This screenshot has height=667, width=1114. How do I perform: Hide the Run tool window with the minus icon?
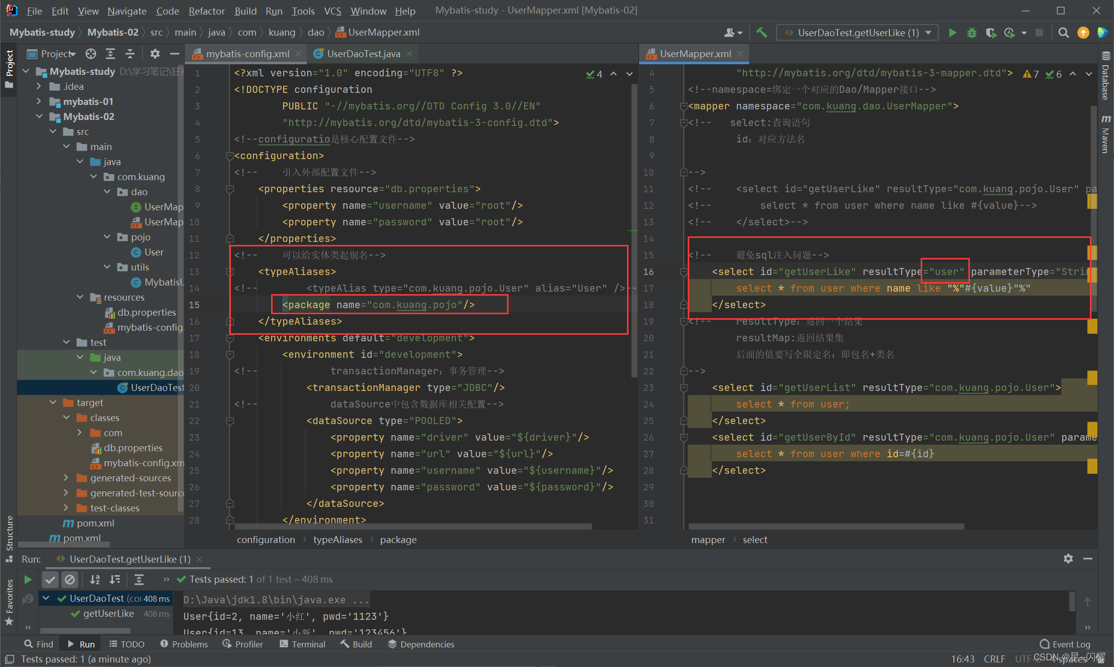(x=1088, y=559)
